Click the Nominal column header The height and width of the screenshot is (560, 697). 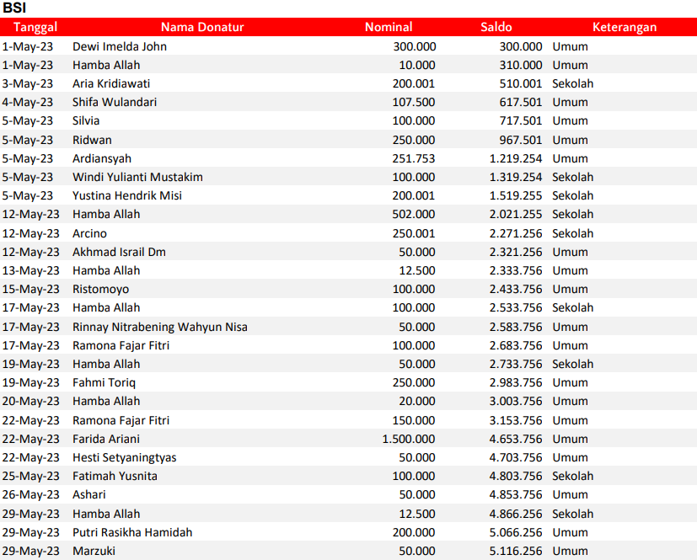pos(389,27)
